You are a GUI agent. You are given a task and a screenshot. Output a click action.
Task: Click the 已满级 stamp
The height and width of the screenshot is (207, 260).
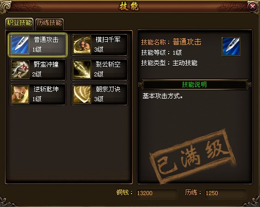192,156
